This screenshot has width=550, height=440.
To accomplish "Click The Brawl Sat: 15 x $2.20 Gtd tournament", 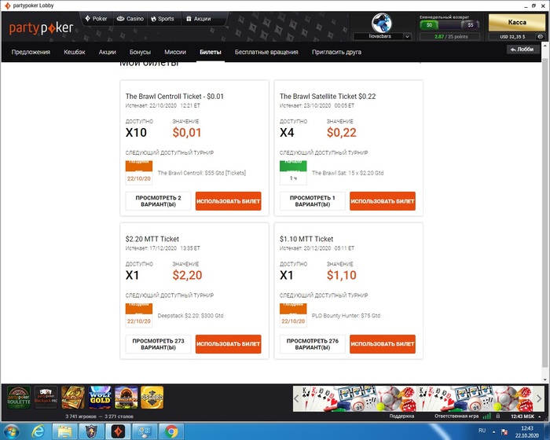I will (347, 173).
